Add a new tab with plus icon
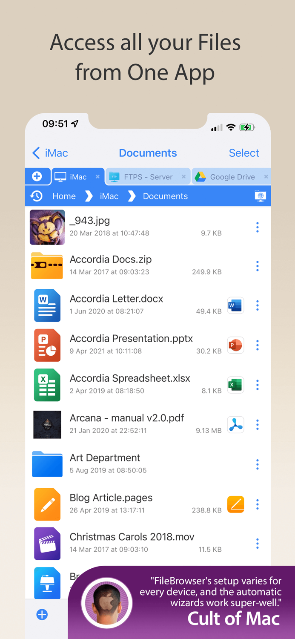Screen dimensions: 295x639 tap(37, 176)
